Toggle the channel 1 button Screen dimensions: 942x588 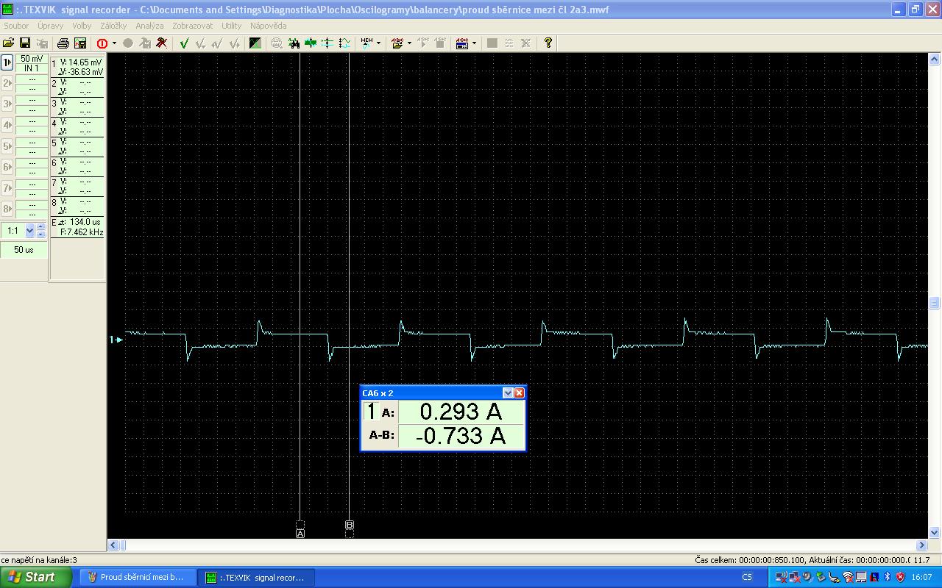click(7, 63)
